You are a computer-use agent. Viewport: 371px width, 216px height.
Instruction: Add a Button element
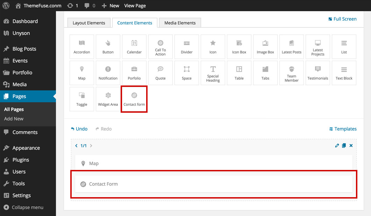coord(108,47)
